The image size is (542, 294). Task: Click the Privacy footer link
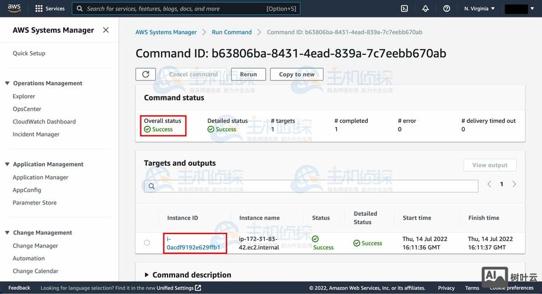[446, 288]
